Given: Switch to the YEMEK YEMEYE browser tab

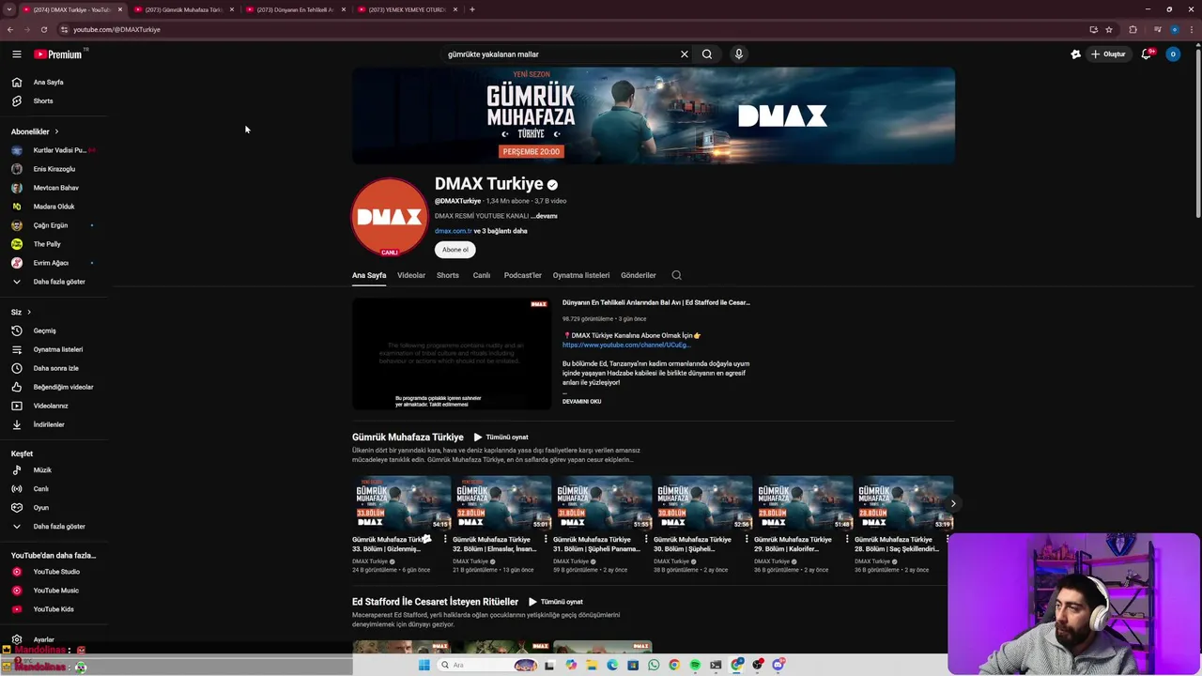Looking at the screenshot, I should [x=406, y=9].
